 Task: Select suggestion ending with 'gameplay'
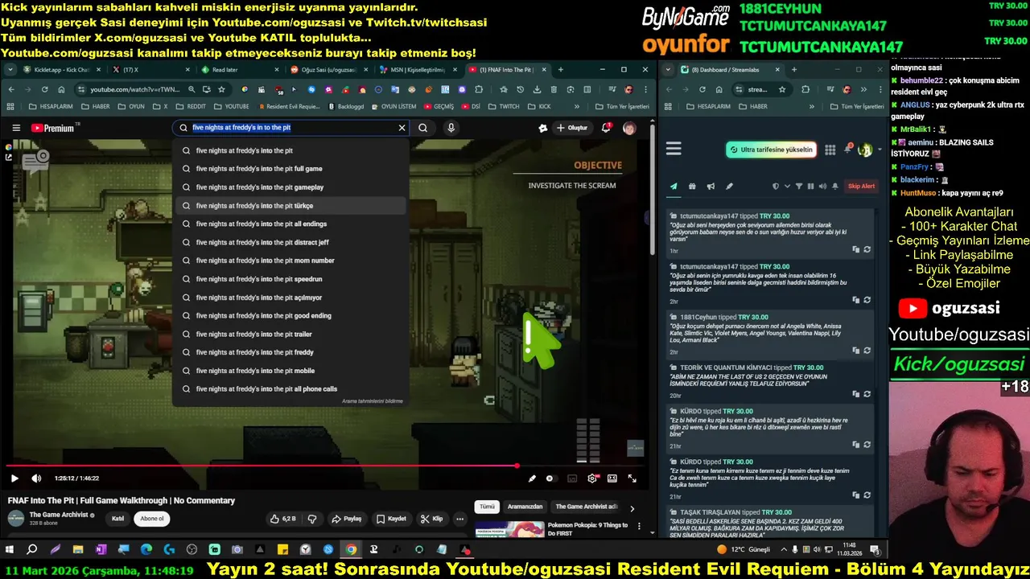[290, 187]
